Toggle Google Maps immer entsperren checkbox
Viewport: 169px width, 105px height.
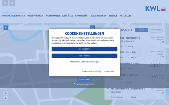click(75, 84)
